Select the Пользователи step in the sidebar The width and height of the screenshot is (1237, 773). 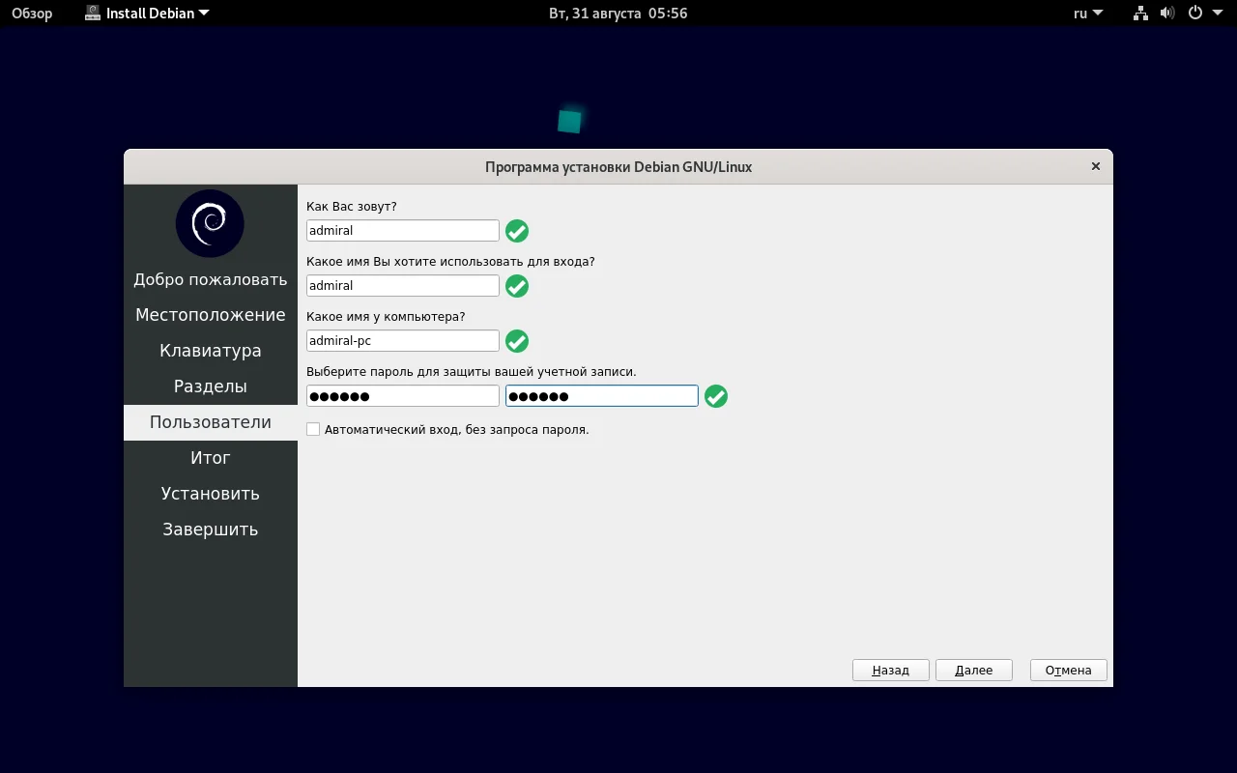[x=210, y=421]
